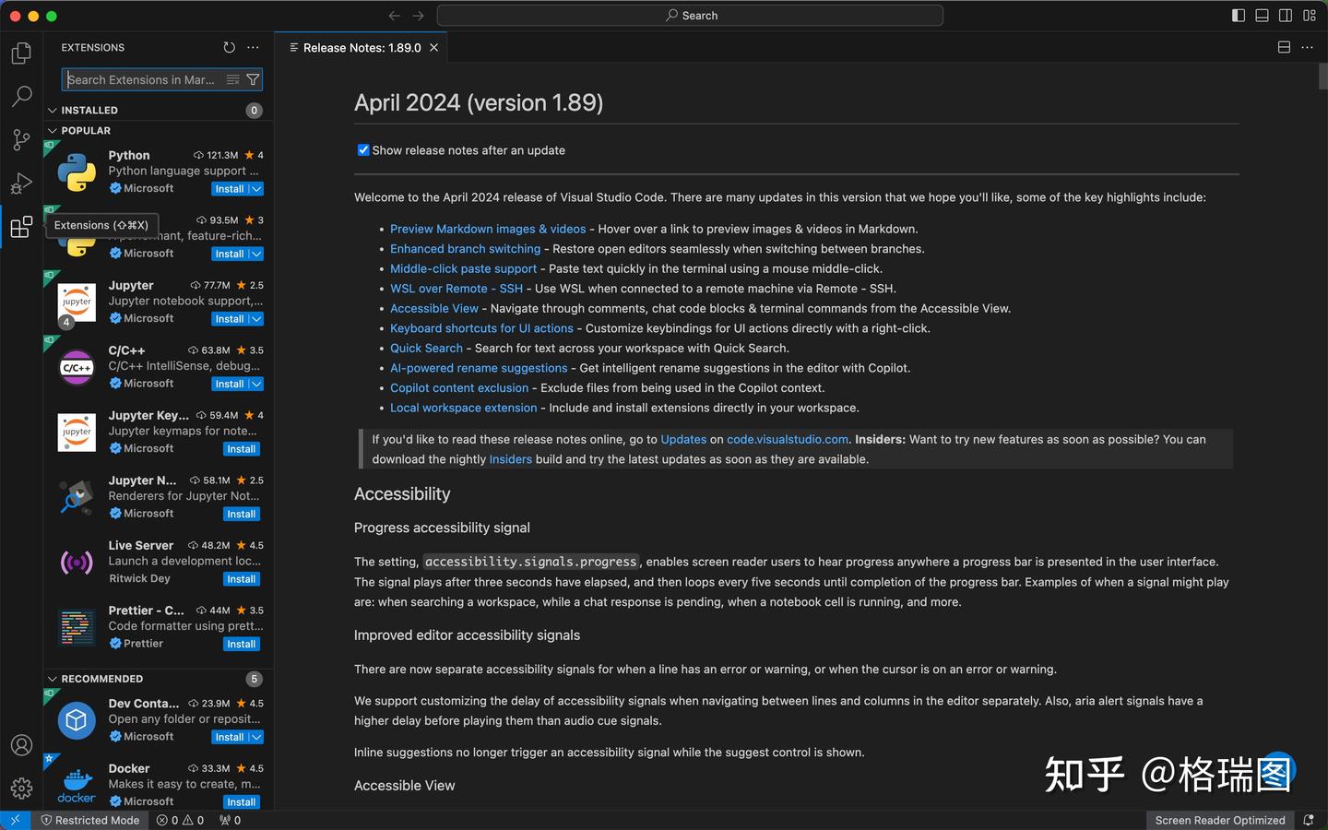Open the Run and Debug view
This screenshot has height=830, width=1328.
21,184
